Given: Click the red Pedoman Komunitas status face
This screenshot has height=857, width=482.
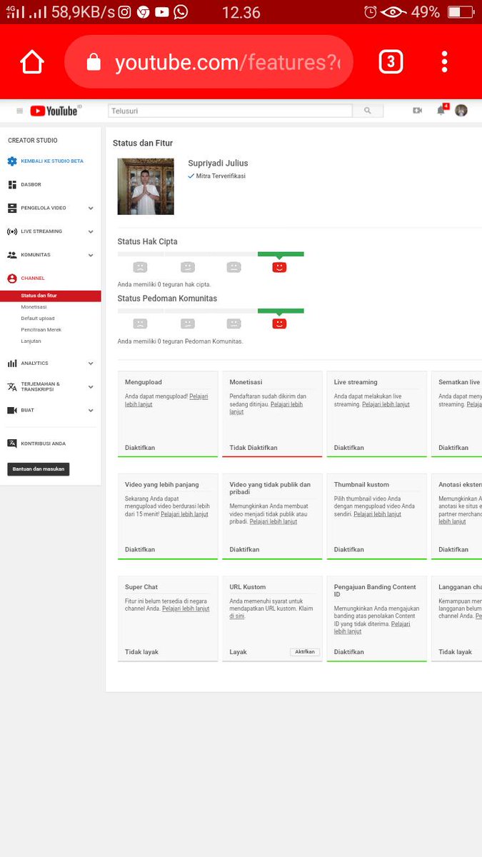Looking at the screenshot, I should tap(279, 324).
